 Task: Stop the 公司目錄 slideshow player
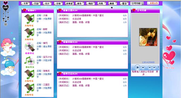tap(143, 67)
